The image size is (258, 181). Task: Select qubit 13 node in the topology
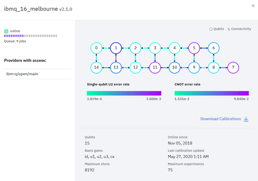point(116,67)
